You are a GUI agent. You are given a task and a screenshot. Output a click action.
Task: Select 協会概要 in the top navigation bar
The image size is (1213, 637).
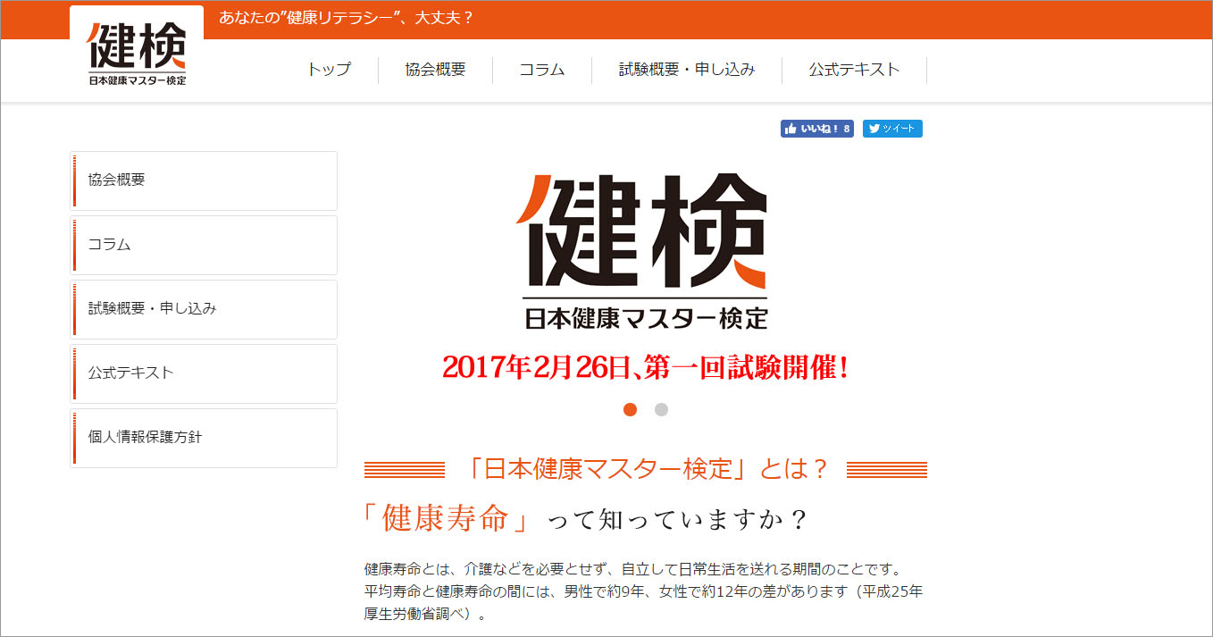coord(435,70)
